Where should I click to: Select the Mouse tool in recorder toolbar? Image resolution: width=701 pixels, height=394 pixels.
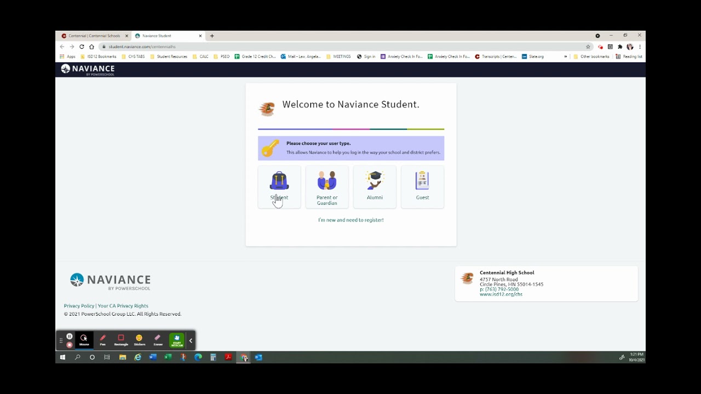coord(84,340)
